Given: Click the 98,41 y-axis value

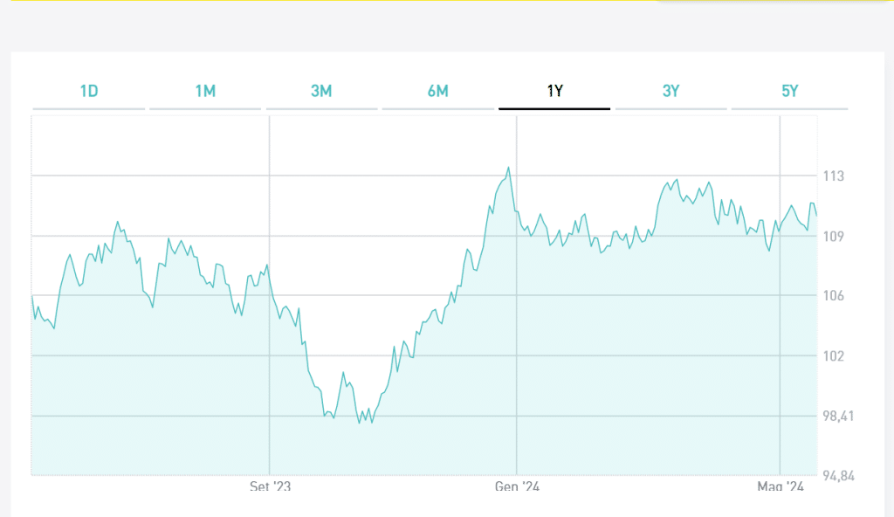Looking at the screenshot, I should (x=839, y=416).
